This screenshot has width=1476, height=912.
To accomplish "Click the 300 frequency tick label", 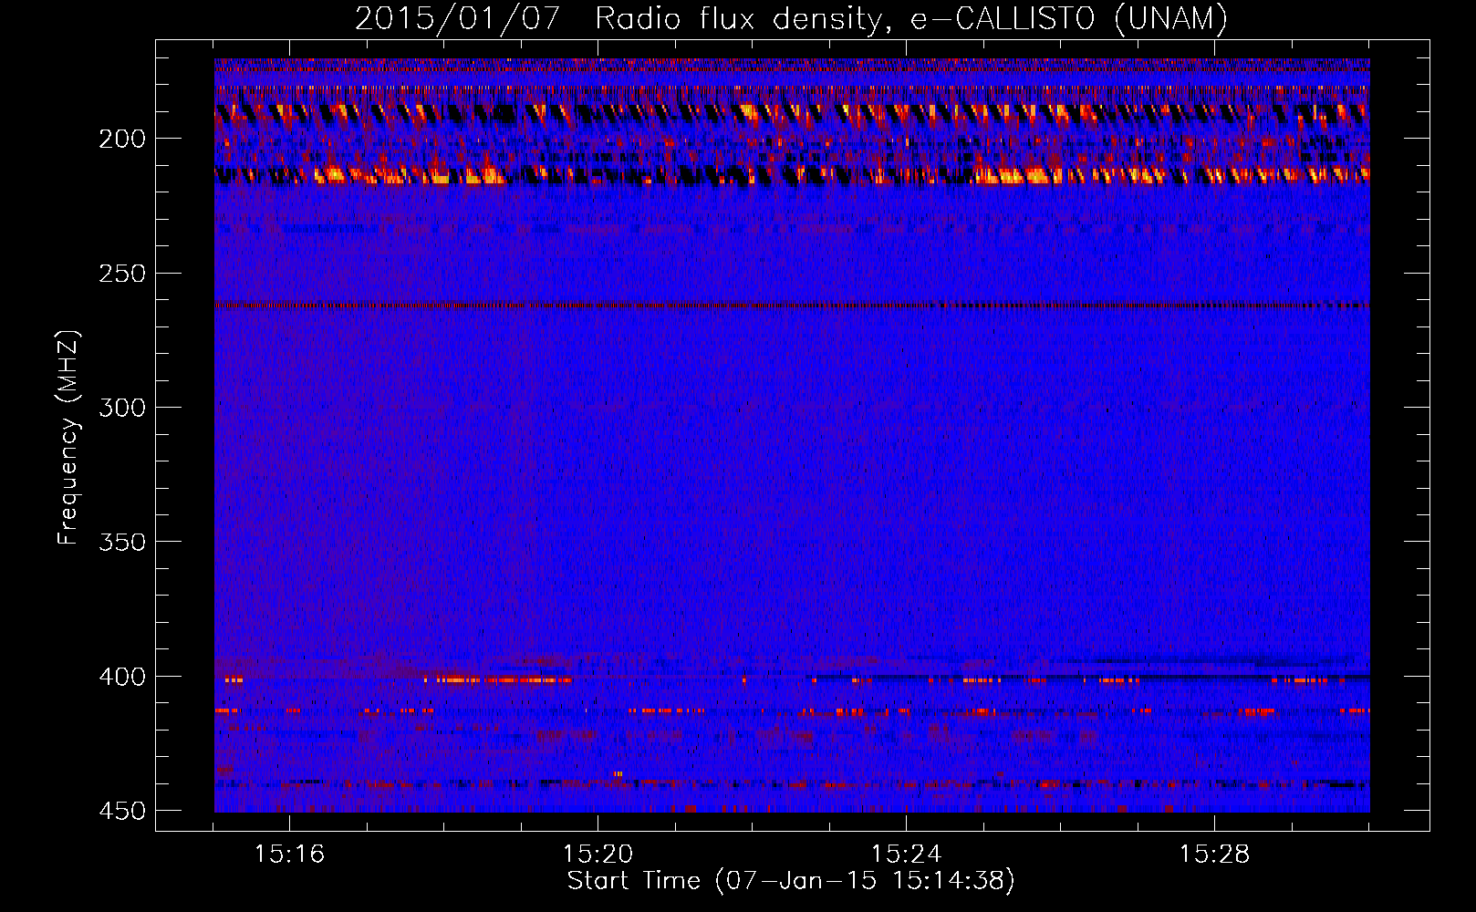I will point(122,408).
